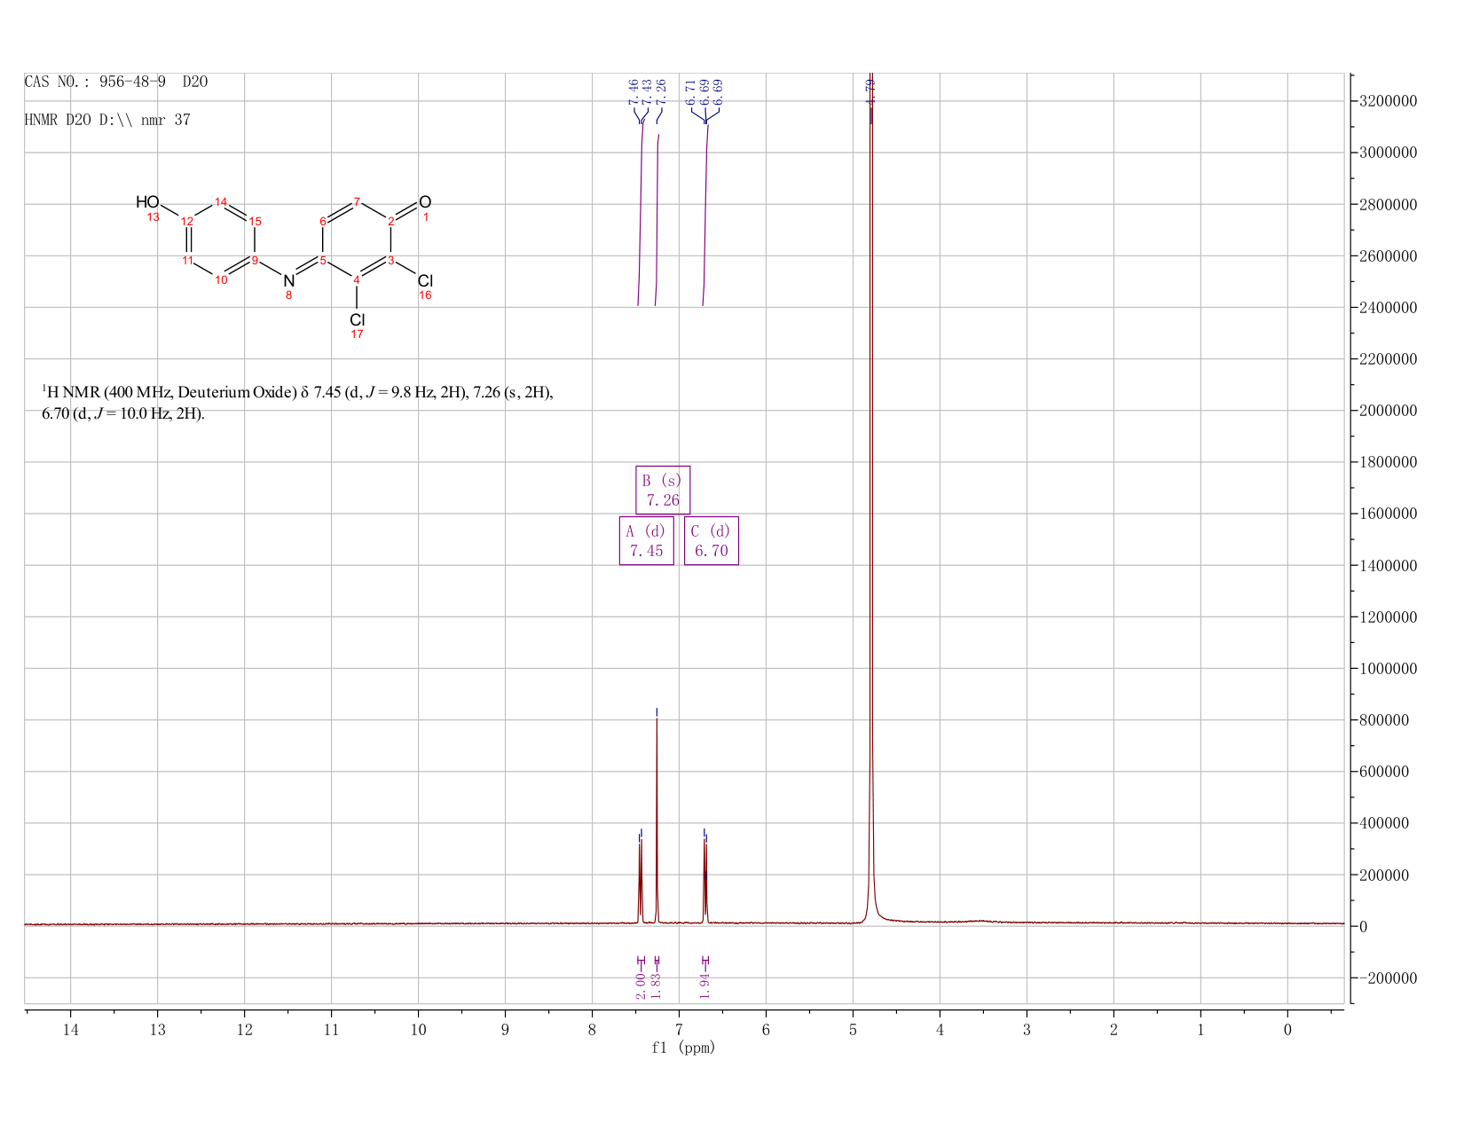Click the solvent peak label 4.79
Viewport: 1464px width, 1131px height.
(x=870, y=90)
